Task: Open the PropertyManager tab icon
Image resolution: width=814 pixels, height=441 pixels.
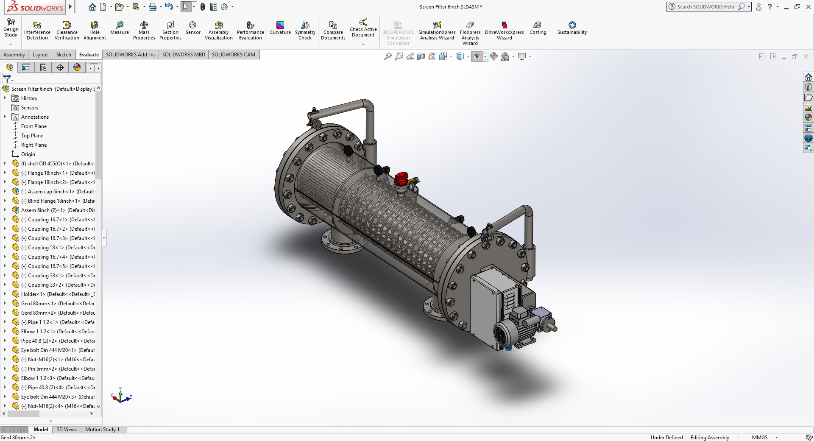Action: click(26, 67)
